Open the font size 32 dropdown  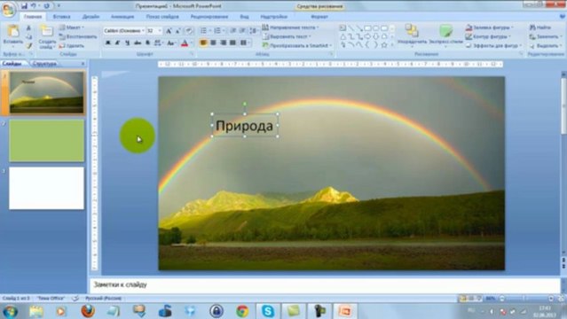pyautogui.click(x=154, y=31)
